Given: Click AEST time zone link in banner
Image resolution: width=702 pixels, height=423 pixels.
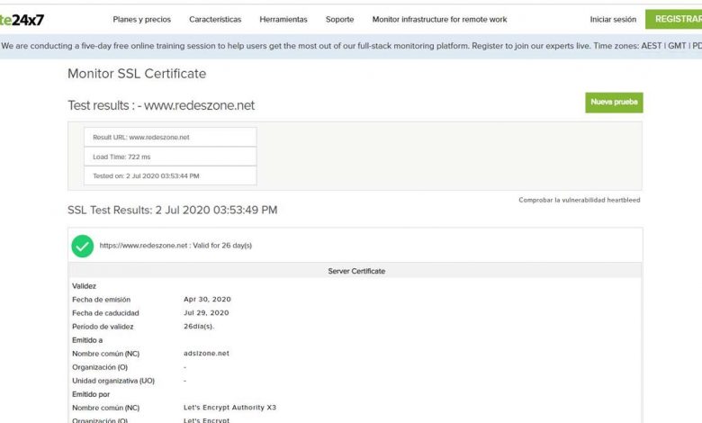Looking at the screenshot, I should coord(652,46).
